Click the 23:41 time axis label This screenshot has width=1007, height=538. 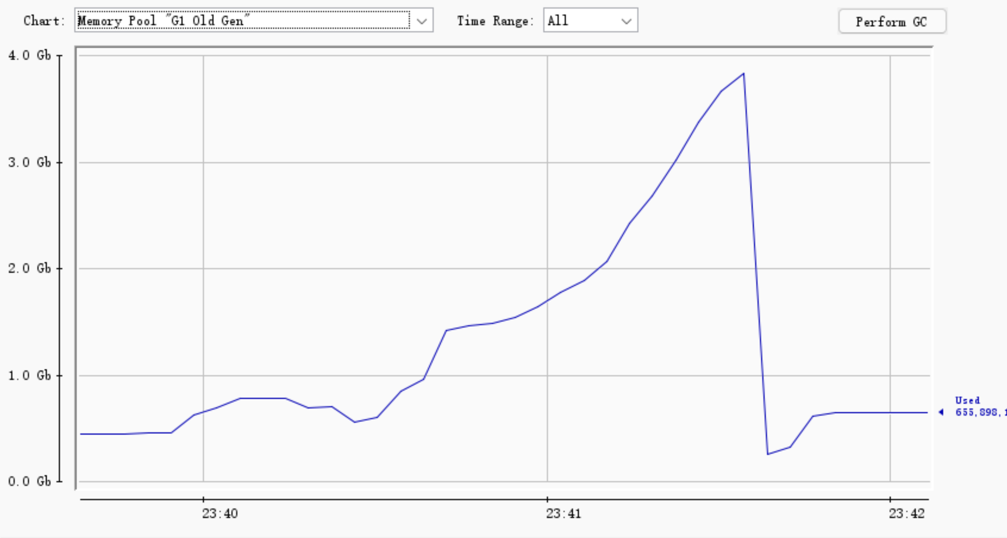coord(563,514)
